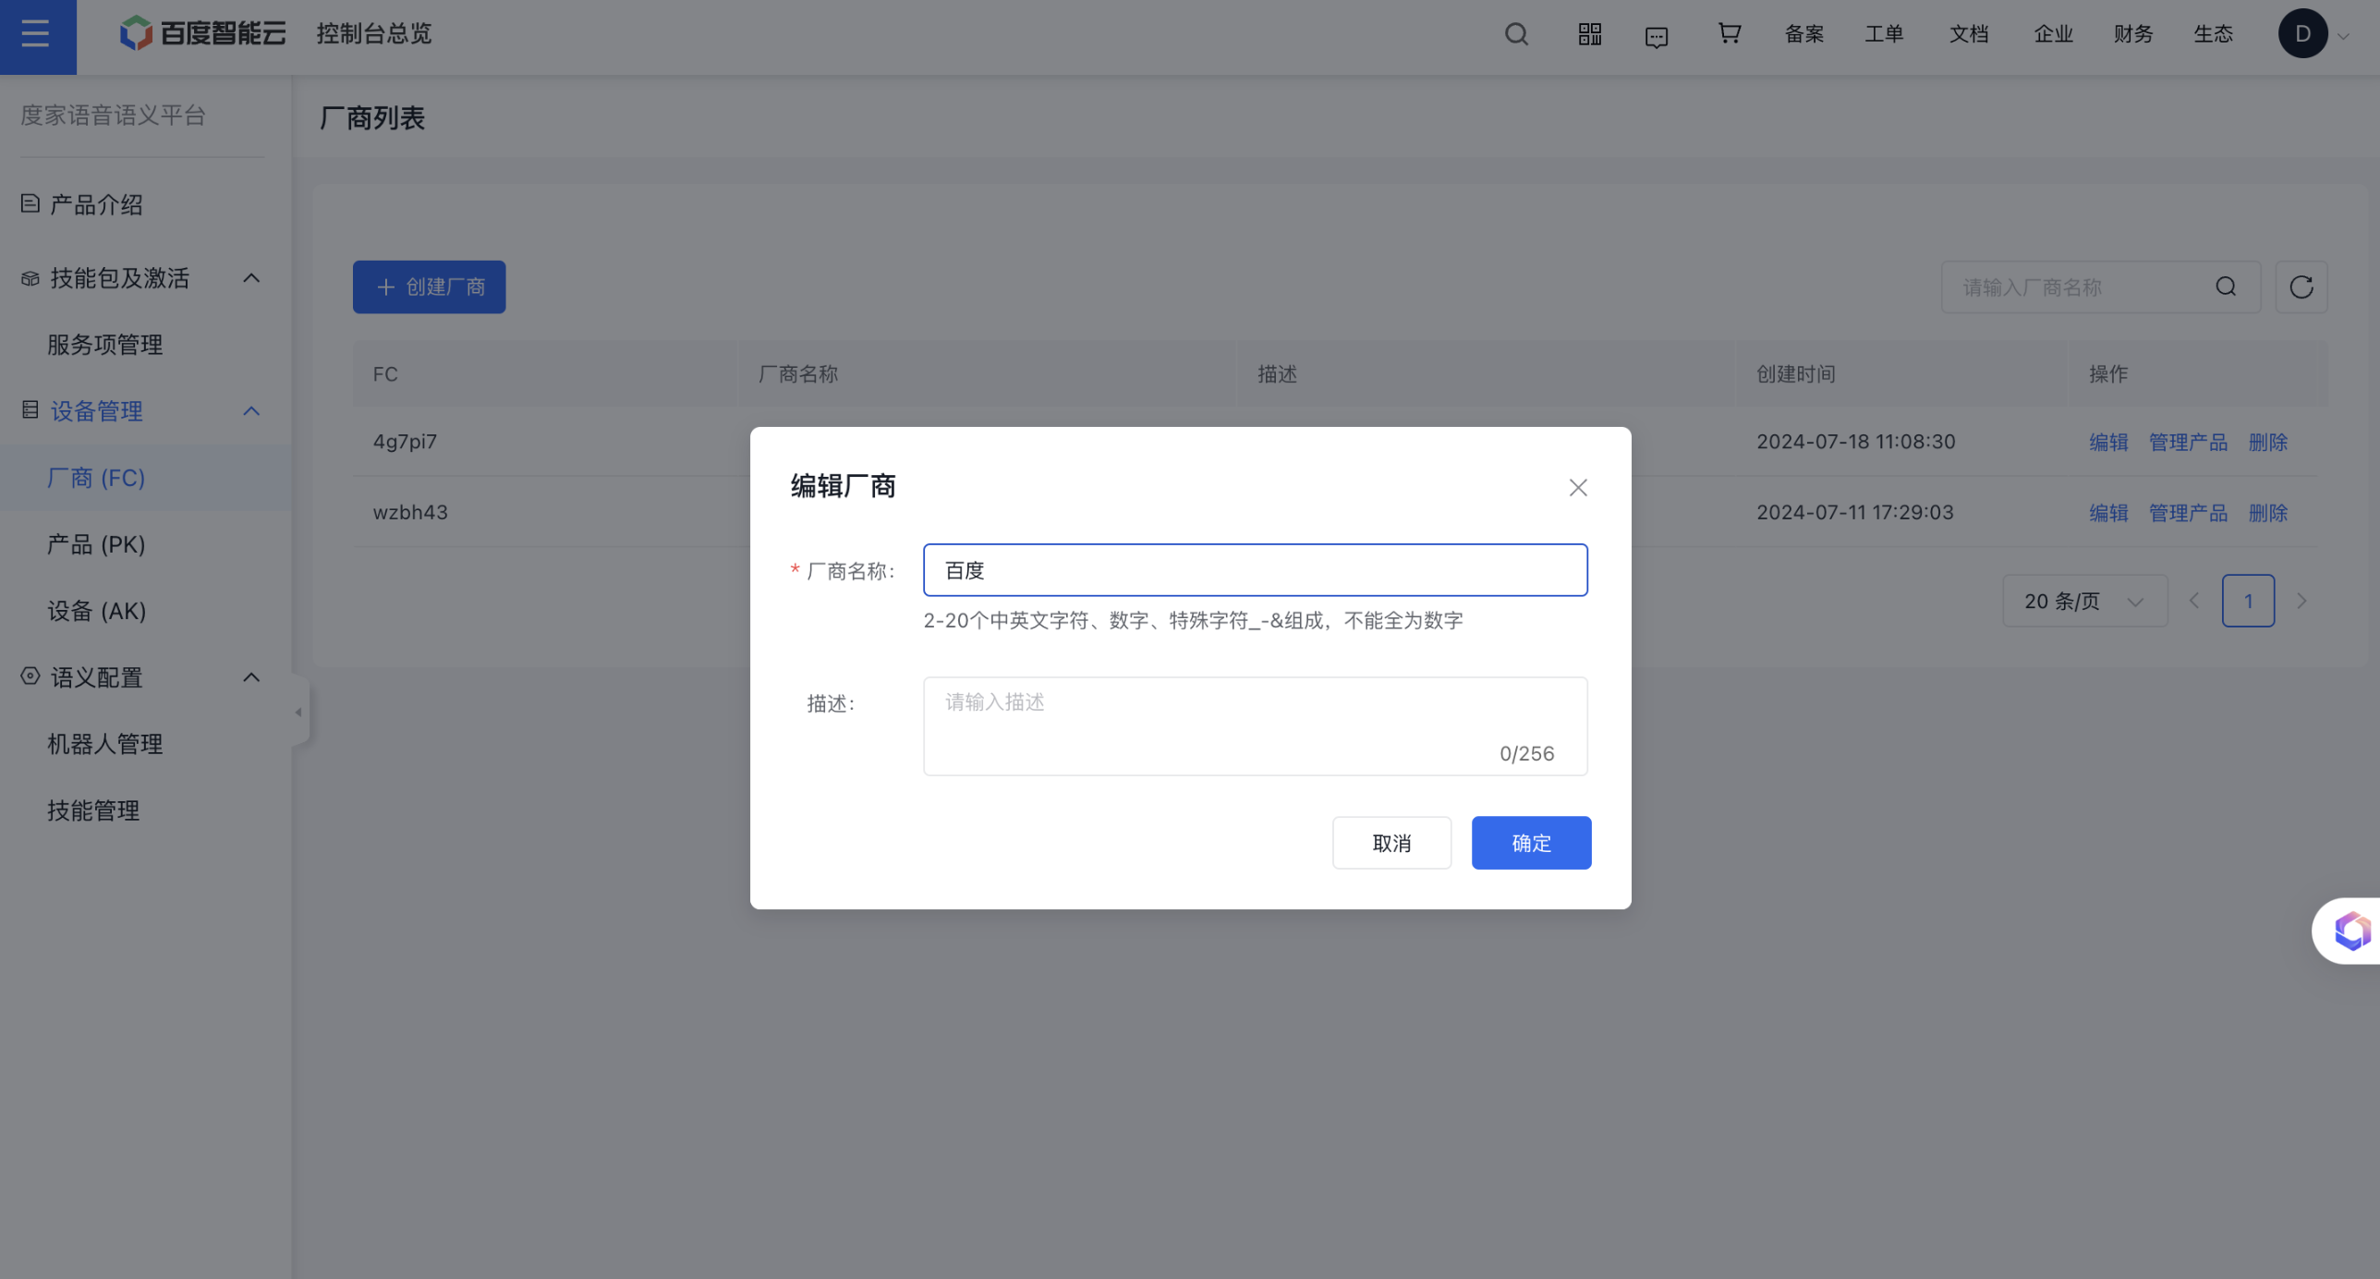Click the 语义配置 icon
The width and height of the screenshot is (2380, 1279).
pyautogui.click(x=30, y=676)
